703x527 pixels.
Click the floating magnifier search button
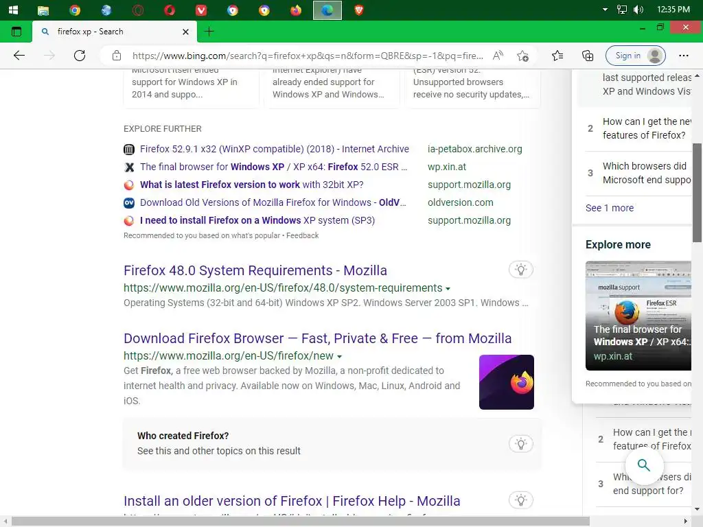pos(644,465)
